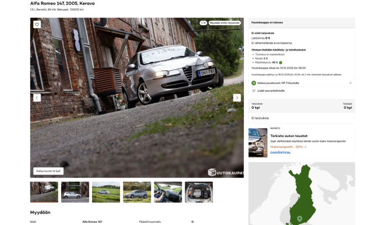Add listing via Lisää seurantalistalle link
Image resolution: width=384 pixels, height=225 pixels.
[x=271, y=91]
